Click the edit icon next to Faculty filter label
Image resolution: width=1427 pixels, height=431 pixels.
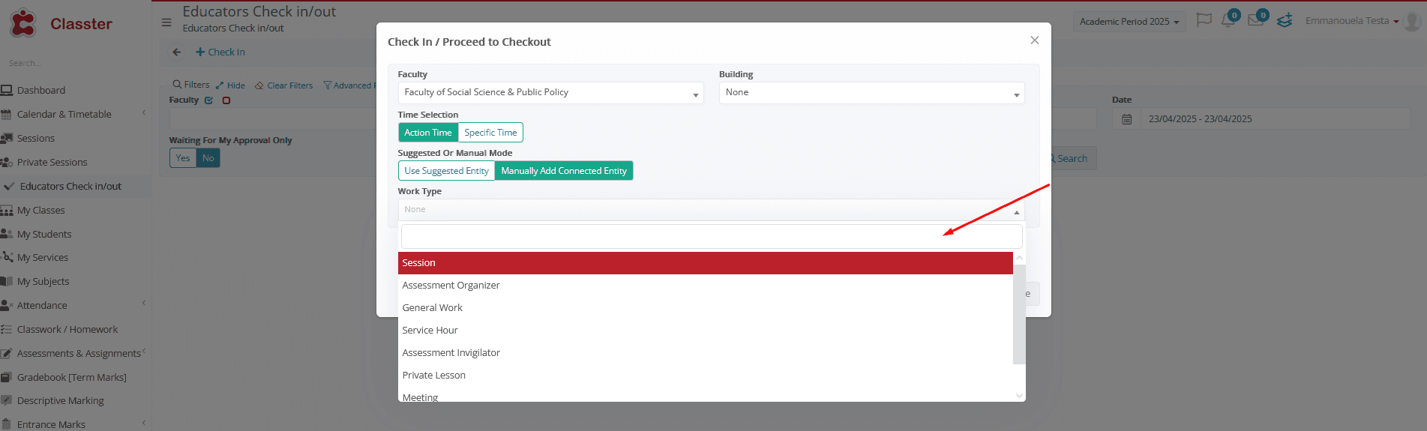[x=208, y=100]
